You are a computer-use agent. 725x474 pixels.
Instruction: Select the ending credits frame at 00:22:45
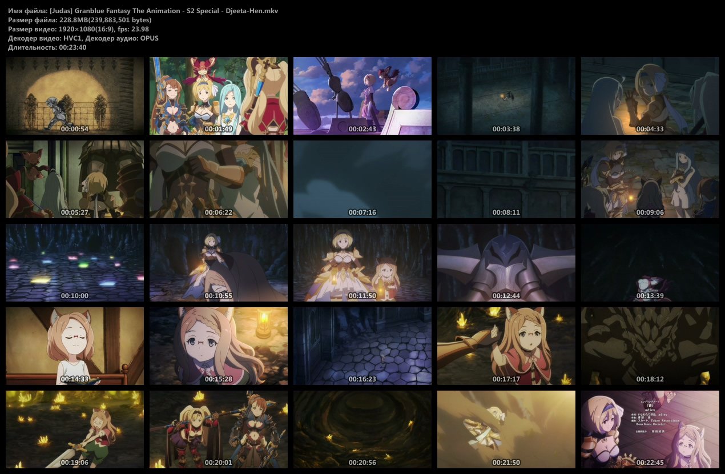(x=650, y=429)
